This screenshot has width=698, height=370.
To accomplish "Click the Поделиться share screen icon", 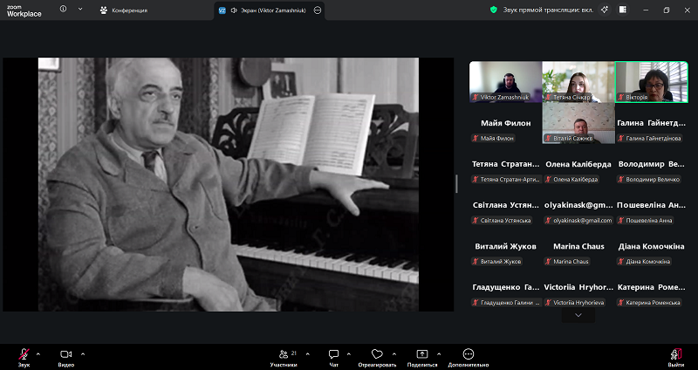I will point(422,354).
